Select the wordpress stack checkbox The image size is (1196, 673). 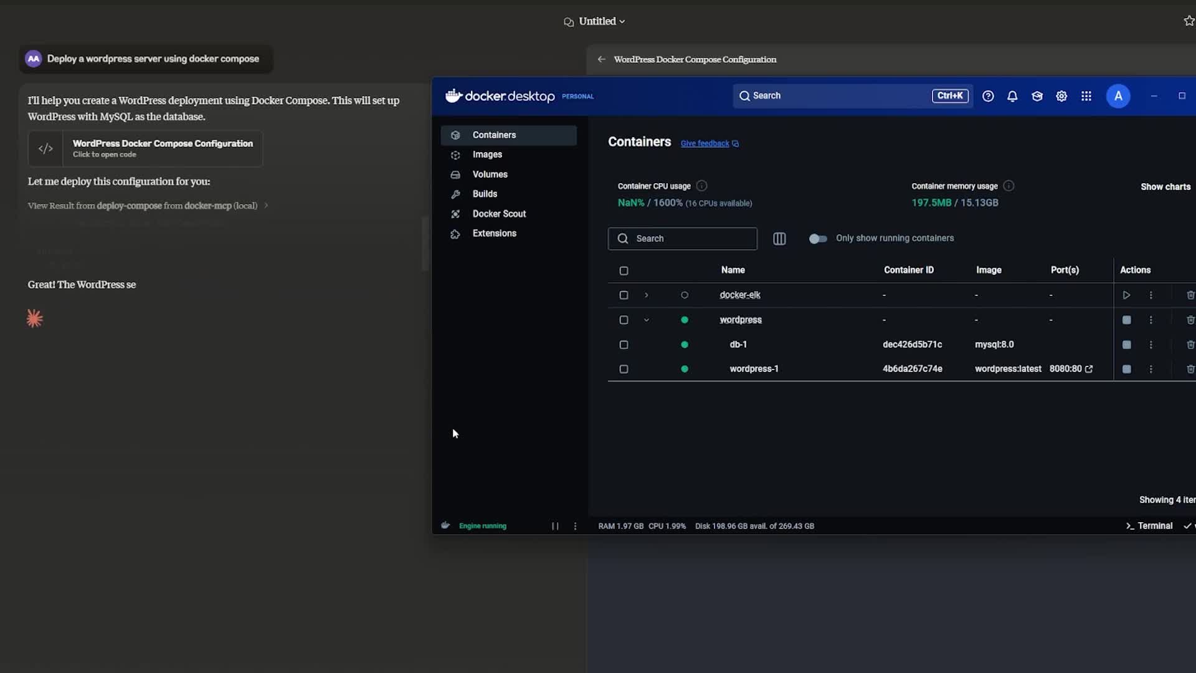click(x=624, y=320)
